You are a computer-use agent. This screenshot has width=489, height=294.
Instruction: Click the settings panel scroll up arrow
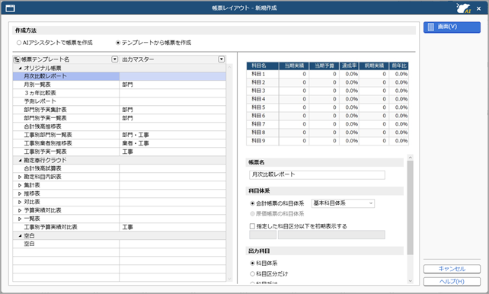410,158
